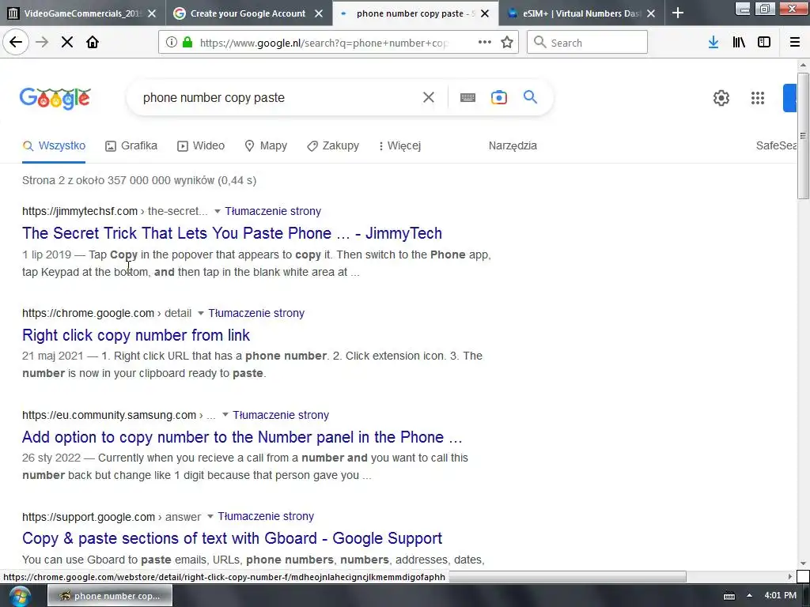Open the Windows Start menu
The height and width of the screenshot is (607, 810).
point(19,596)
